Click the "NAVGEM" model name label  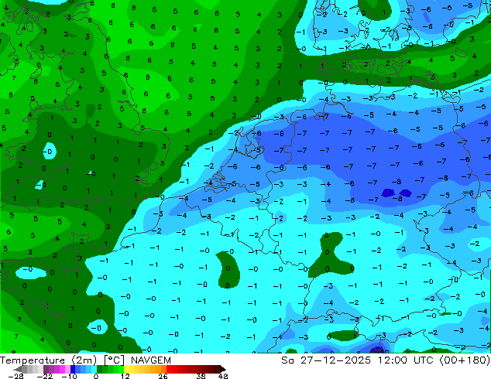[x=151, y=360]
